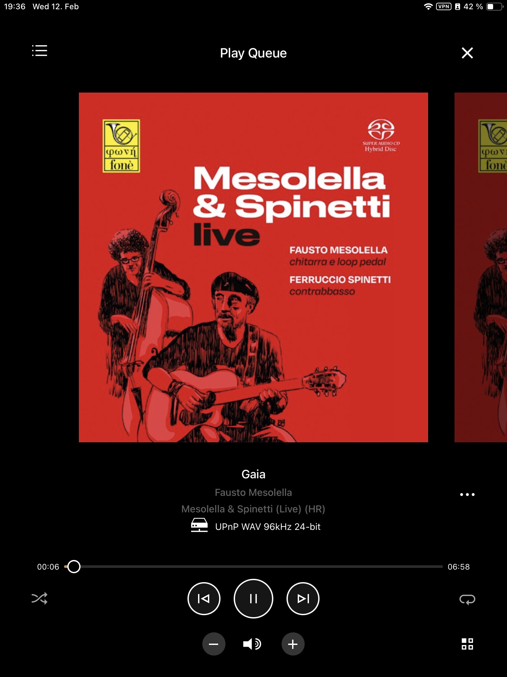The image size is (507, 677).
Task: Tap the Mesolella & Spinetti album artwork
Action: pos(253,267)
